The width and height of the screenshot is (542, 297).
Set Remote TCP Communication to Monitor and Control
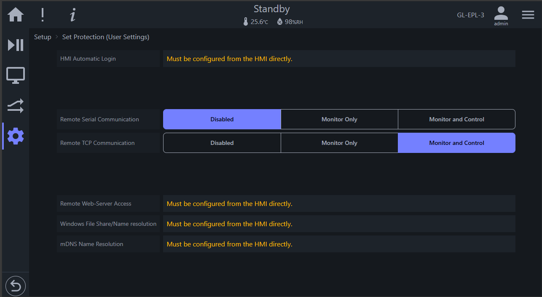[456, 143]
